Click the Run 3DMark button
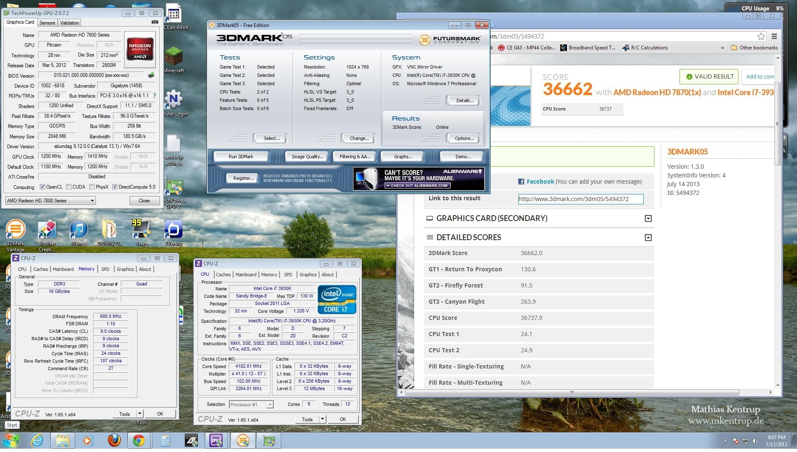797x452 pixels. point(241,157)
